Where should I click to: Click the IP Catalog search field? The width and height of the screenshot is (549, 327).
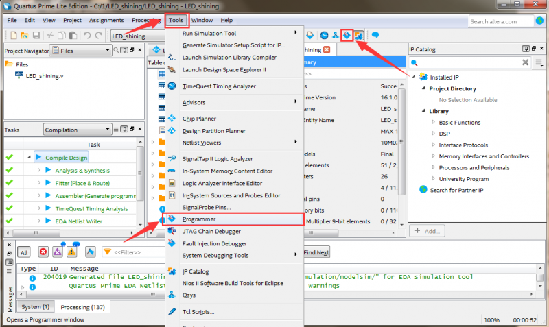click(469, 62)
